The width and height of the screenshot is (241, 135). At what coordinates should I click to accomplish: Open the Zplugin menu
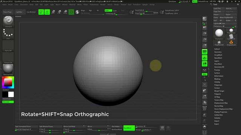click(x=145, y=4)
